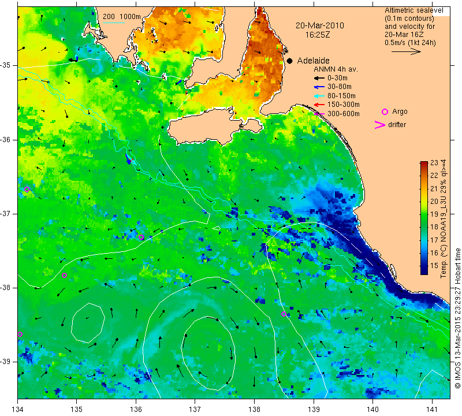Click the 15 value on temperature scale
Screen dimensions: 462x416
pyautogui.click(x=434, y=266)
